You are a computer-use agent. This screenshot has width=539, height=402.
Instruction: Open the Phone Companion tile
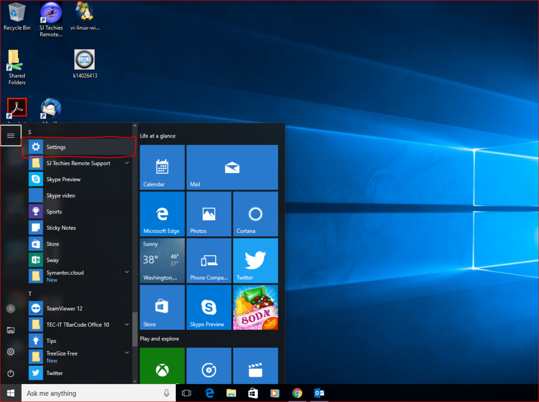(x=208, y=260)
